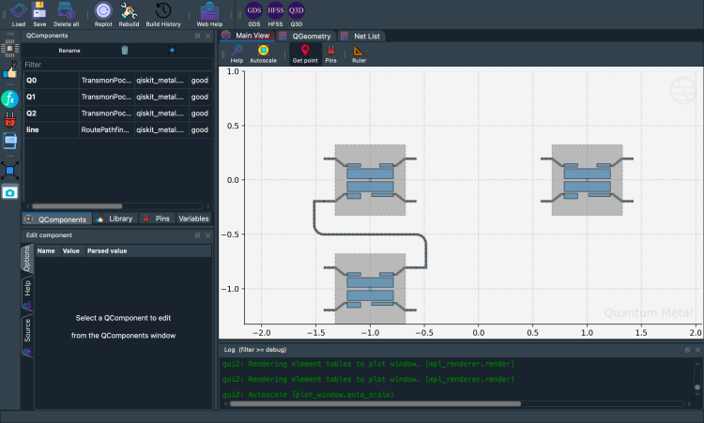Click the camera screenshot icon in sidebar
The image size is (704, 423).
point(10,193)
